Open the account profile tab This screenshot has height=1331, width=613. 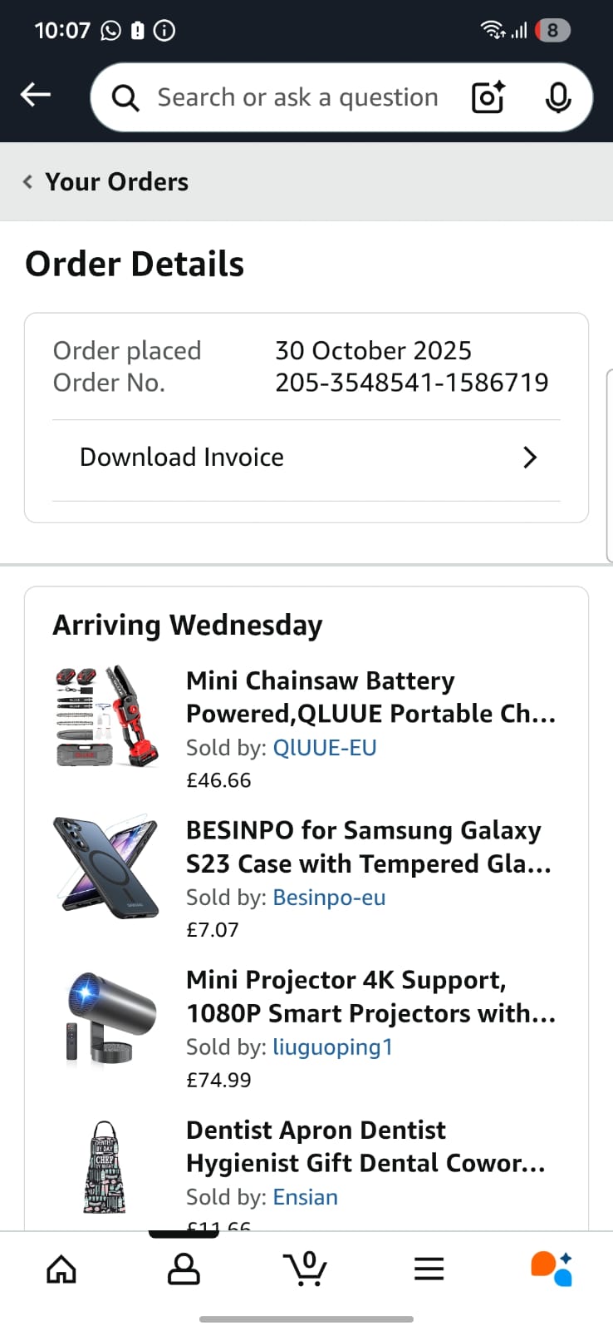[x=184, y=1269]
